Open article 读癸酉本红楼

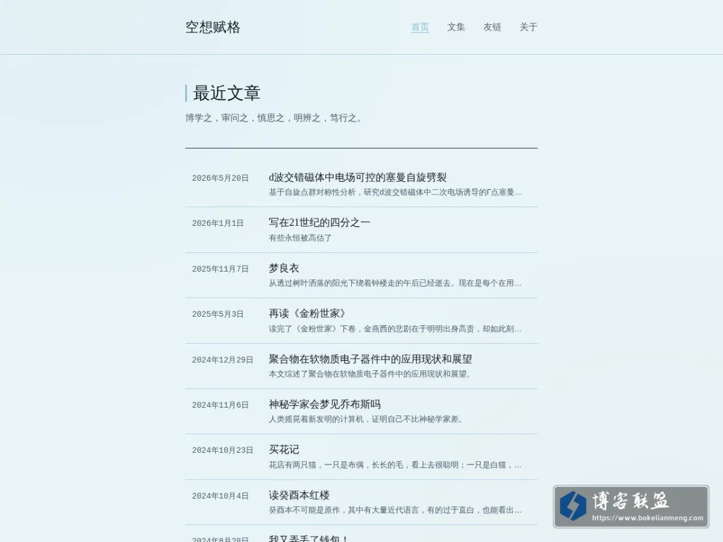299,495
